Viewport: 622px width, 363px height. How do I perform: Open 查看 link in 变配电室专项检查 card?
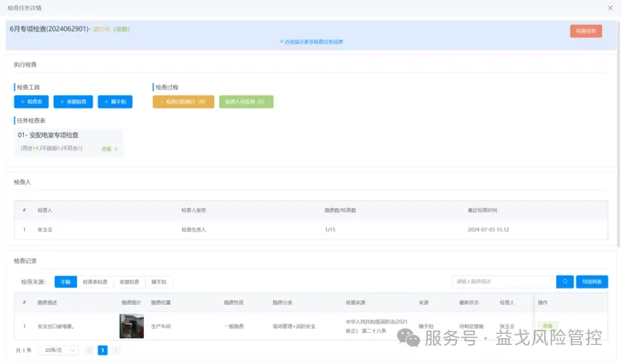pos(108,149)
